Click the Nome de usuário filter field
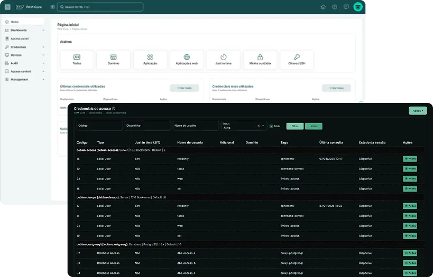The image size is (433, 277). [196, 126]
